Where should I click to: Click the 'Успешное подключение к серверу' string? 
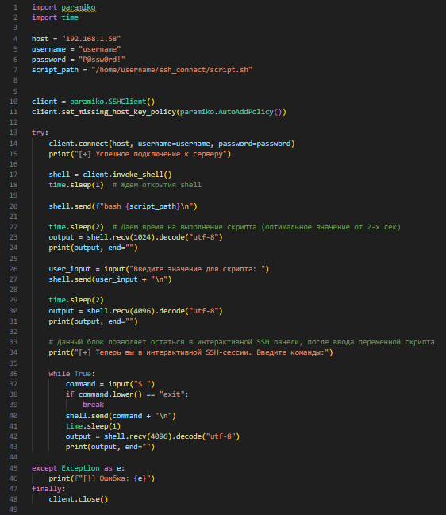pyautogui.click(x=151, y=154)
